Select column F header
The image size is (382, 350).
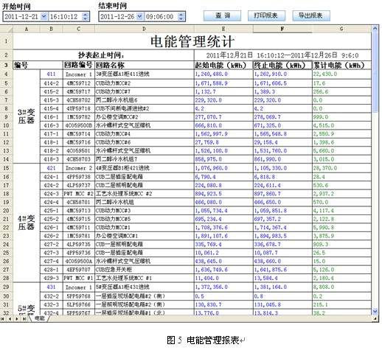coord(282,29)
